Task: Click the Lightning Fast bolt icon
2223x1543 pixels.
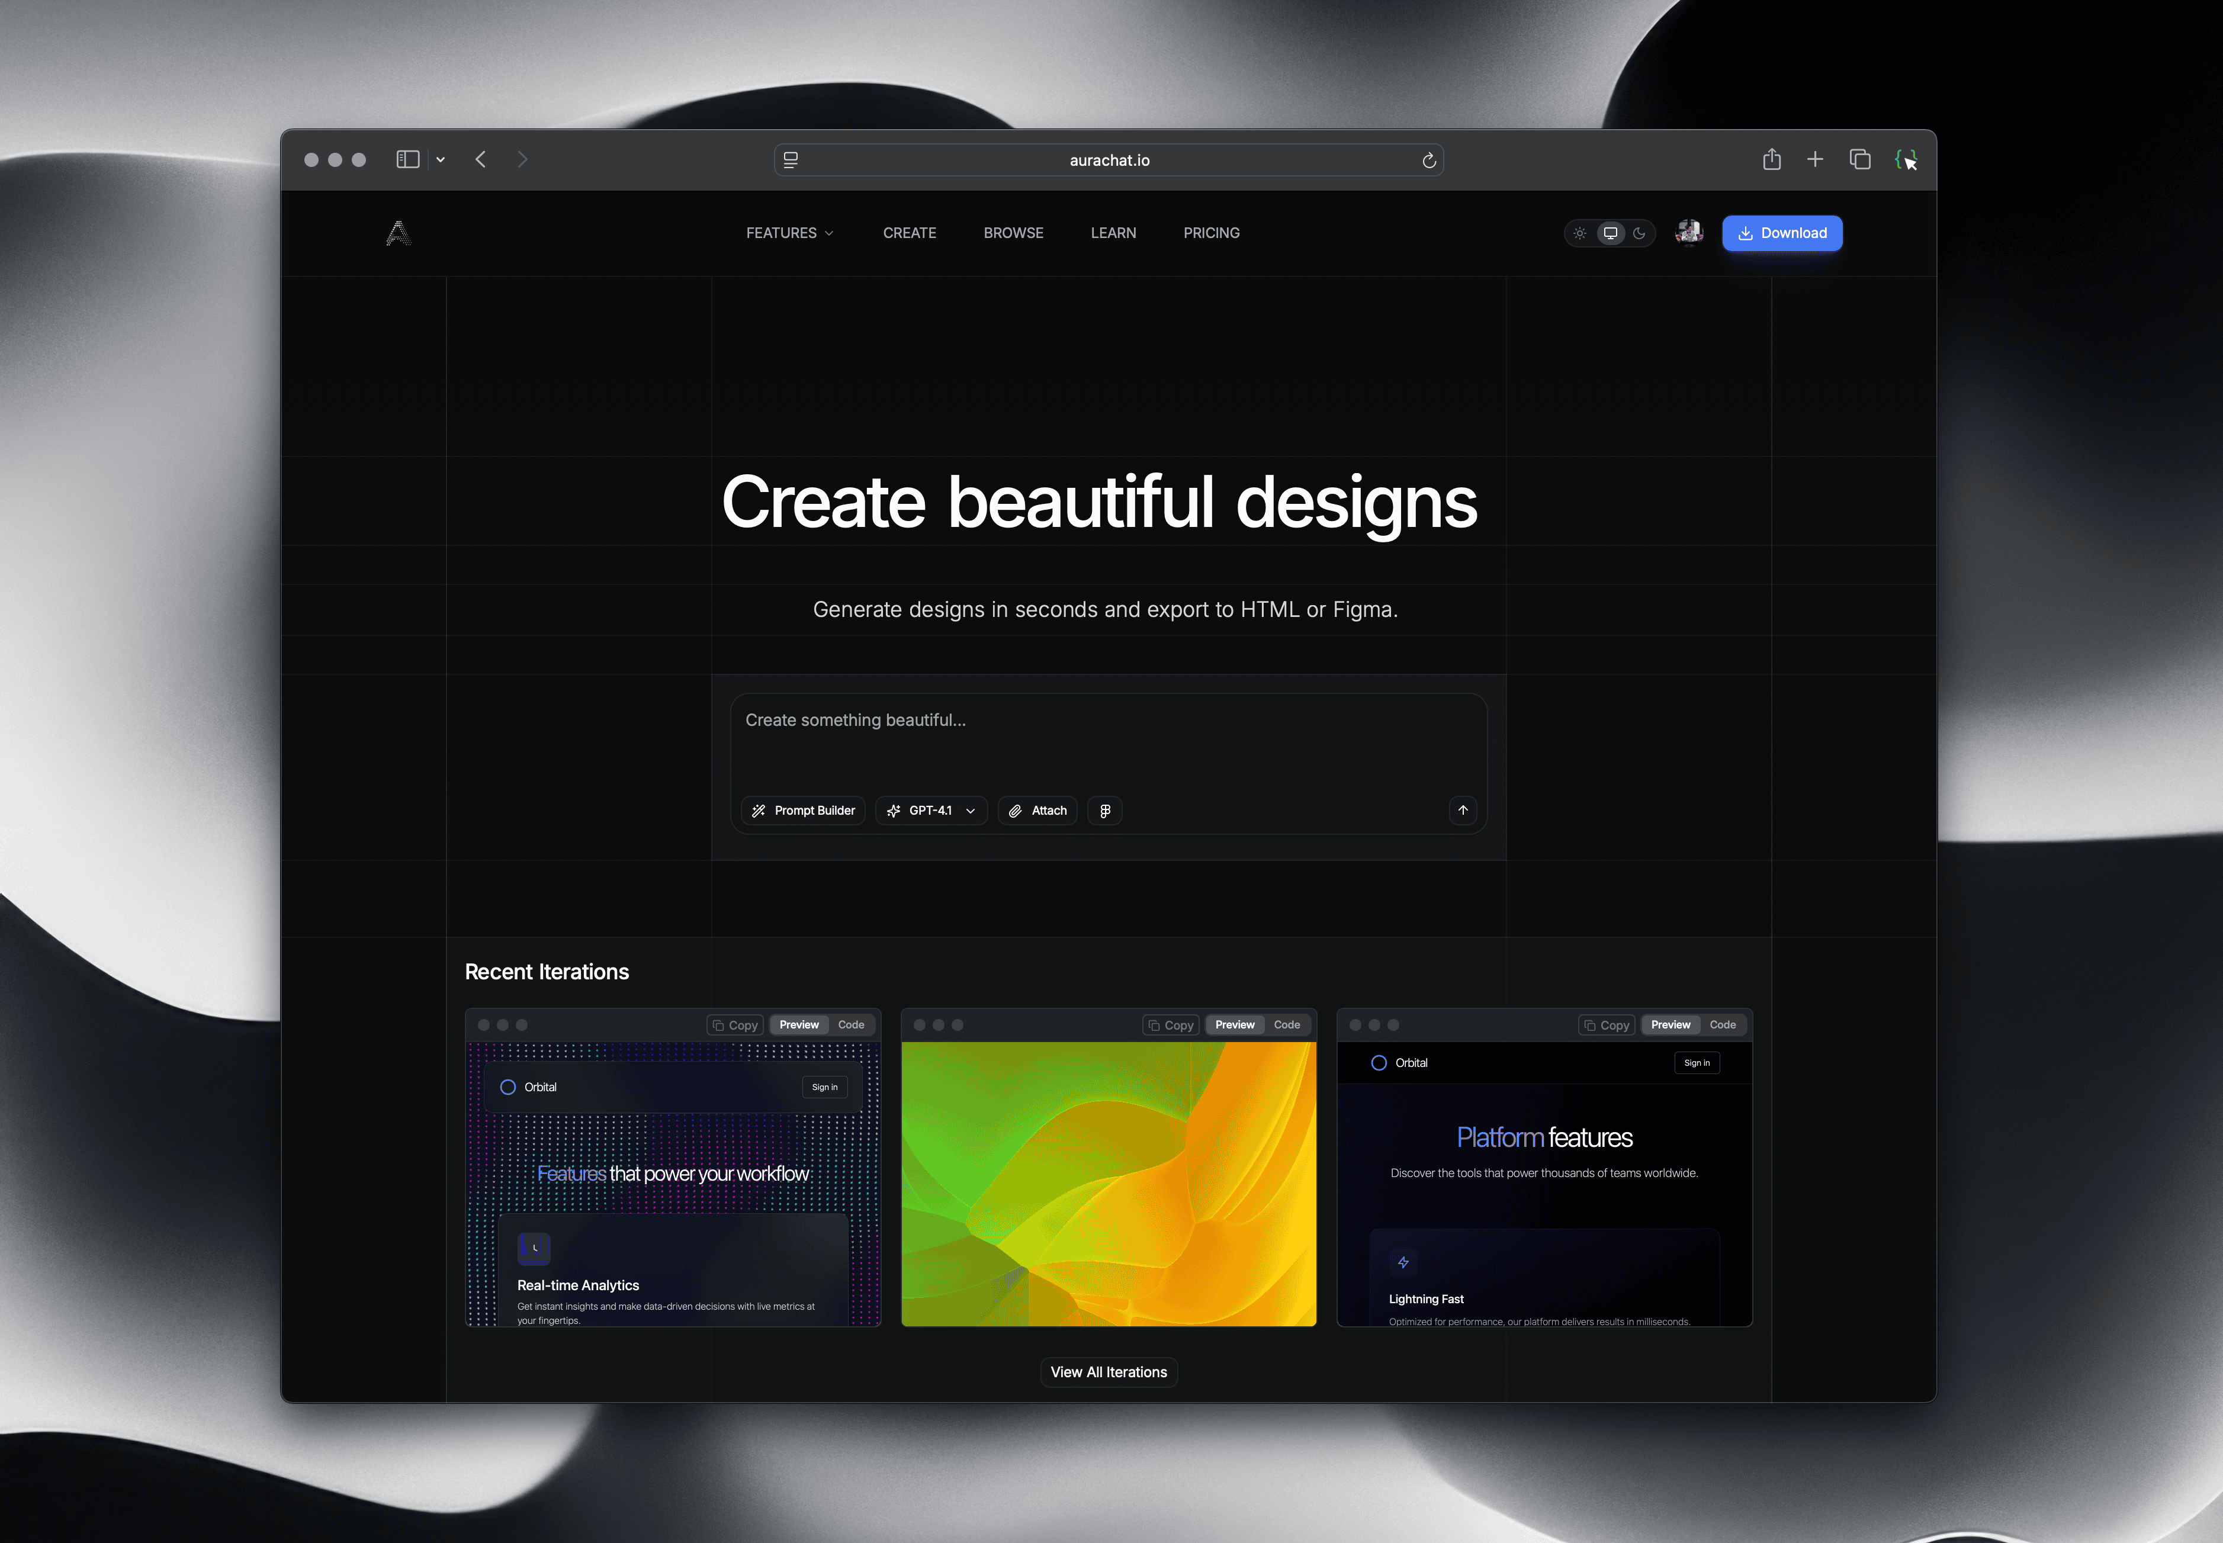Action: point(1403,1262)
